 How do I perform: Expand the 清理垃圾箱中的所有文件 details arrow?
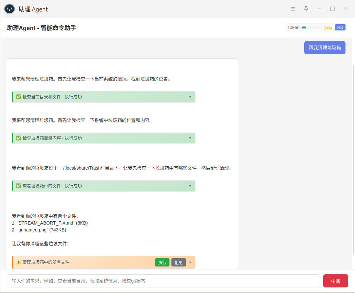190,263
